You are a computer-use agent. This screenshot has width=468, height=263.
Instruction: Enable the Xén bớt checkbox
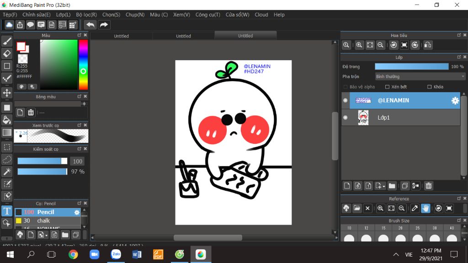coord(388,87)
